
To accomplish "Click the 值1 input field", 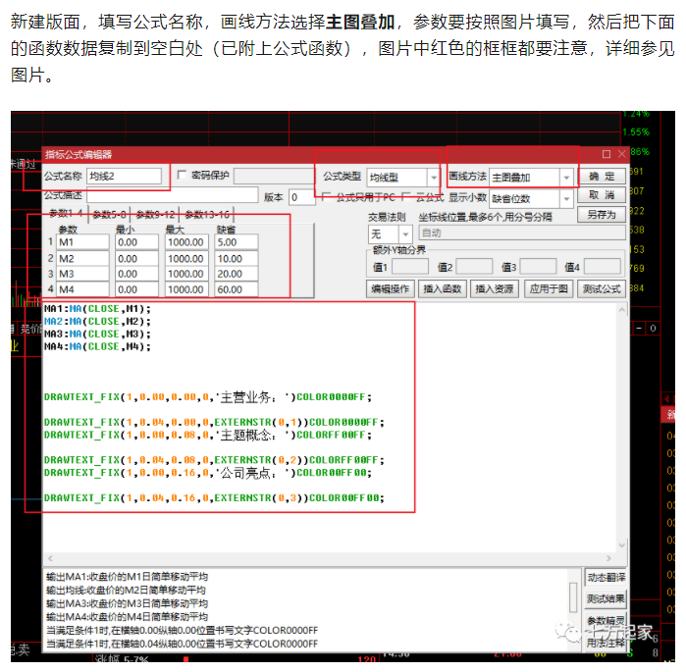I will (x=410, y=266).
